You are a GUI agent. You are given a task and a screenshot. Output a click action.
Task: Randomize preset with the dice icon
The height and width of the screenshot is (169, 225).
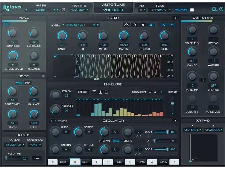coord(63,10)
